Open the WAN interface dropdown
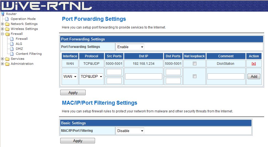 [70, 76]
